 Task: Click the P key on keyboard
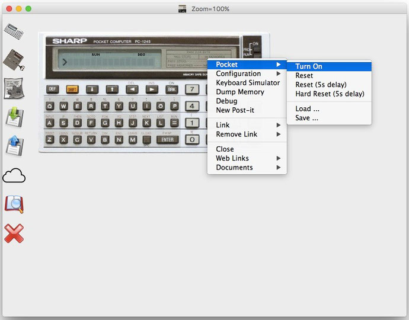point(174,106)
